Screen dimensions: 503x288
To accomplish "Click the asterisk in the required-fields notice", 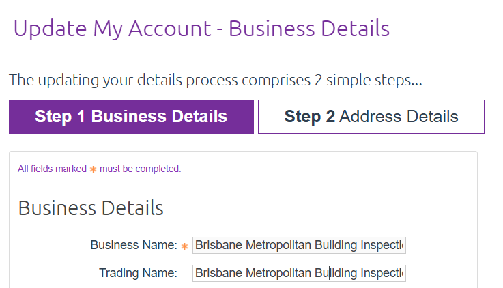I will [x=93, y=169].
